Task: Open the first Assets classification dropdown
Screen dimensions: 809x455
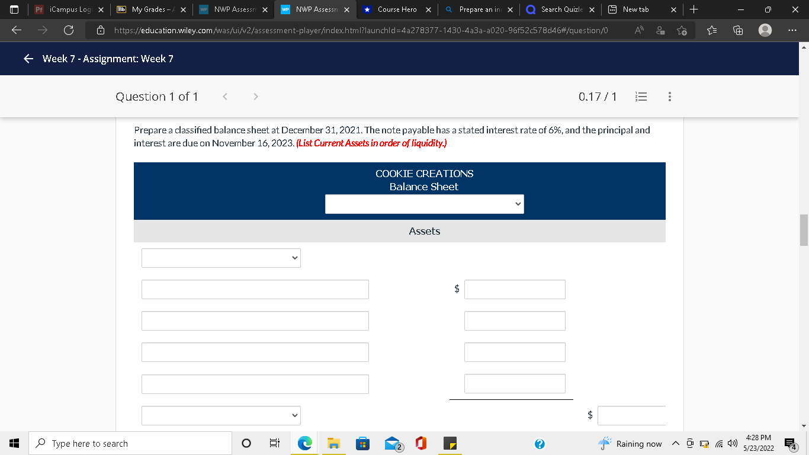Action: pyautogui.click(x=221, y=258)
